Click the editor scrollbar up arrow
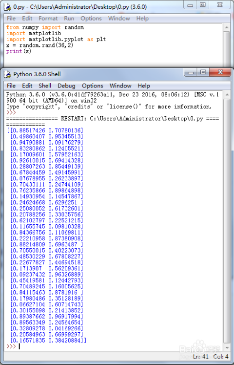Image resolution: width=234 pixels, height=365 pixels. tap(226, 27)
